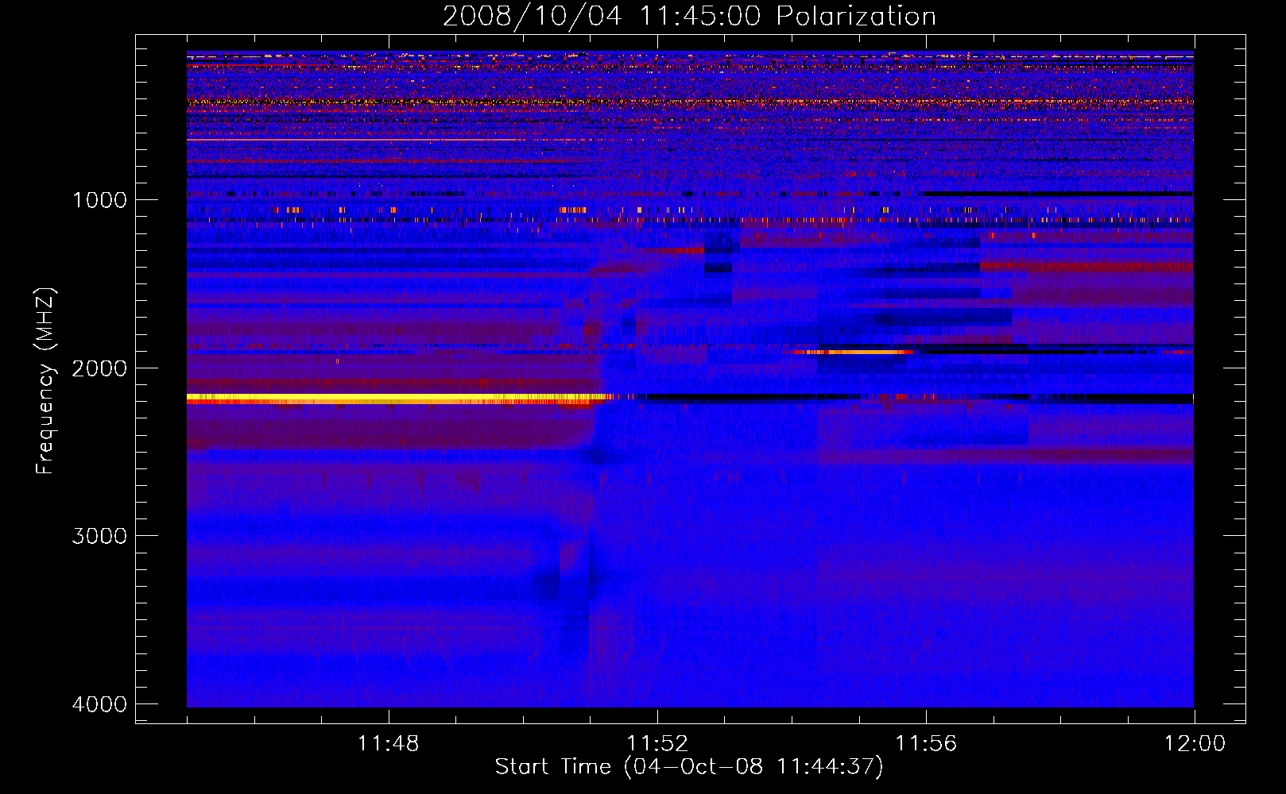Click the 11:48 time tick label
The image size is (1286, 794).
[x=388, y=744]
